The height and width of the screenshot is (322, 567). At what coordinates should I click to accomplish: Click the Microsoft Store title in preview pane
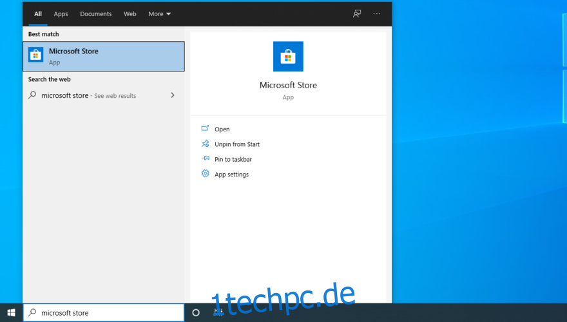288,85
